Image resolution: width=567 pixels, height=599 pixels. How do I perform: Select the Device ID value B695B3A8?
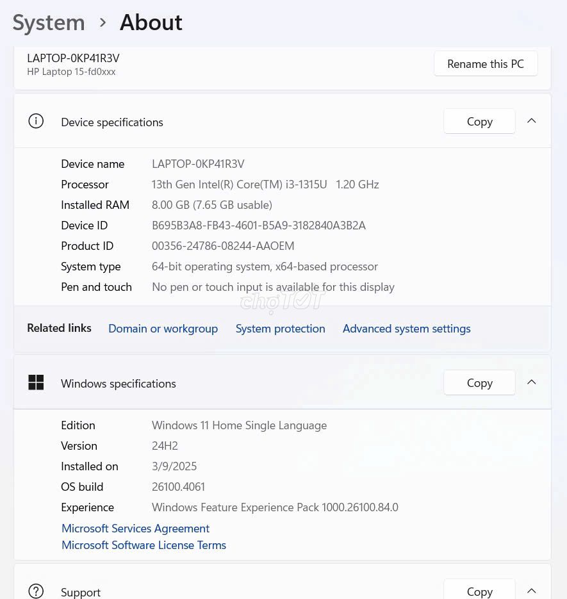point(259,226)
